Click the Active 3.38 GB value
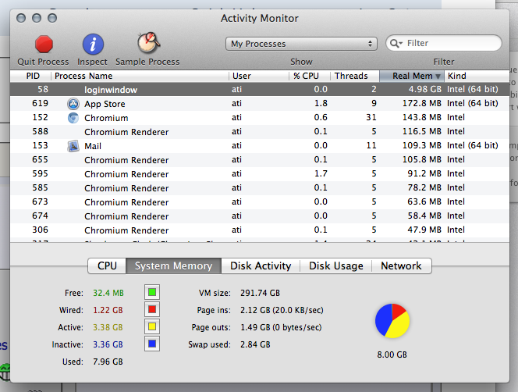The width and height of the screenshot is (518, 392). click(x=108, y=327)
